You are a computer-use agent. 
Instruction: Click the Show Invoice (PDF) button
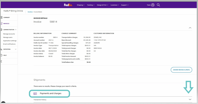[181, 70]
